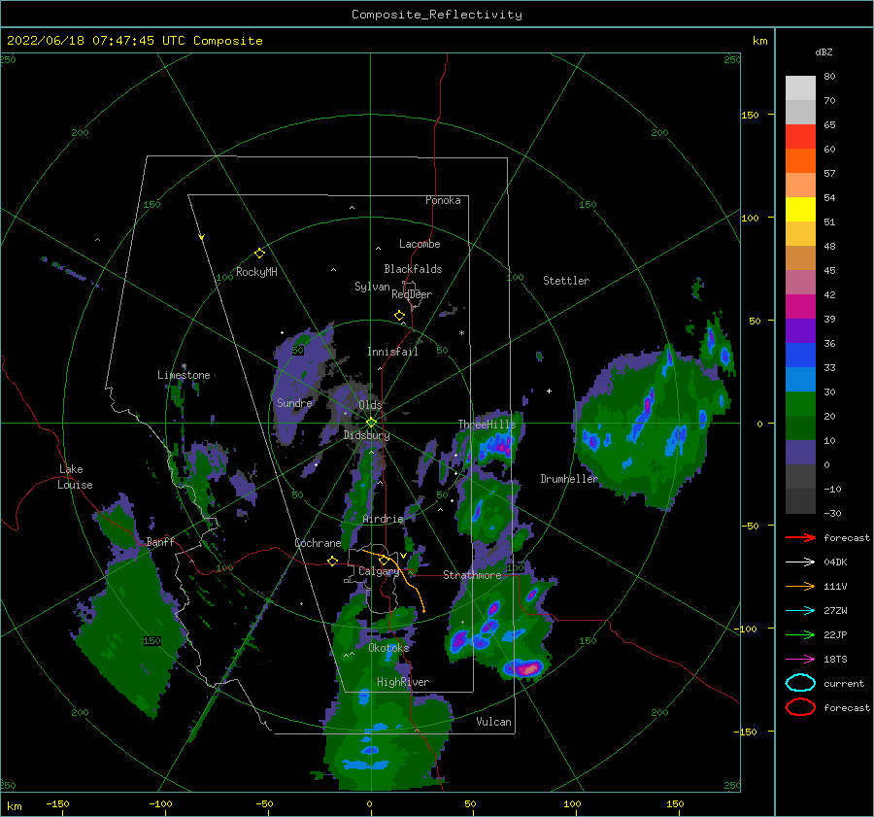Click the 'Strathmore' city label
This screenshot has height=817, width=874.
pyautogui.click(x=472, y=575)
